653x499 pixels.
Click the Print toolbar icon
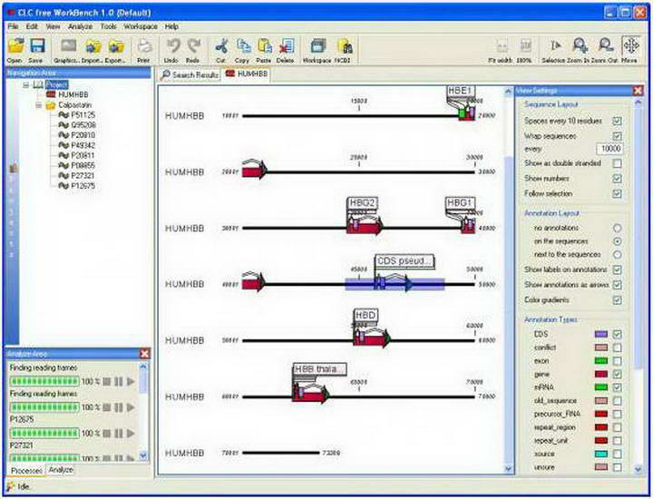click(x=144, y=46)
